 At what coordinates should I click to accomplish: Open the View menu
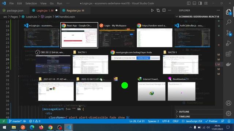(43, 3)
